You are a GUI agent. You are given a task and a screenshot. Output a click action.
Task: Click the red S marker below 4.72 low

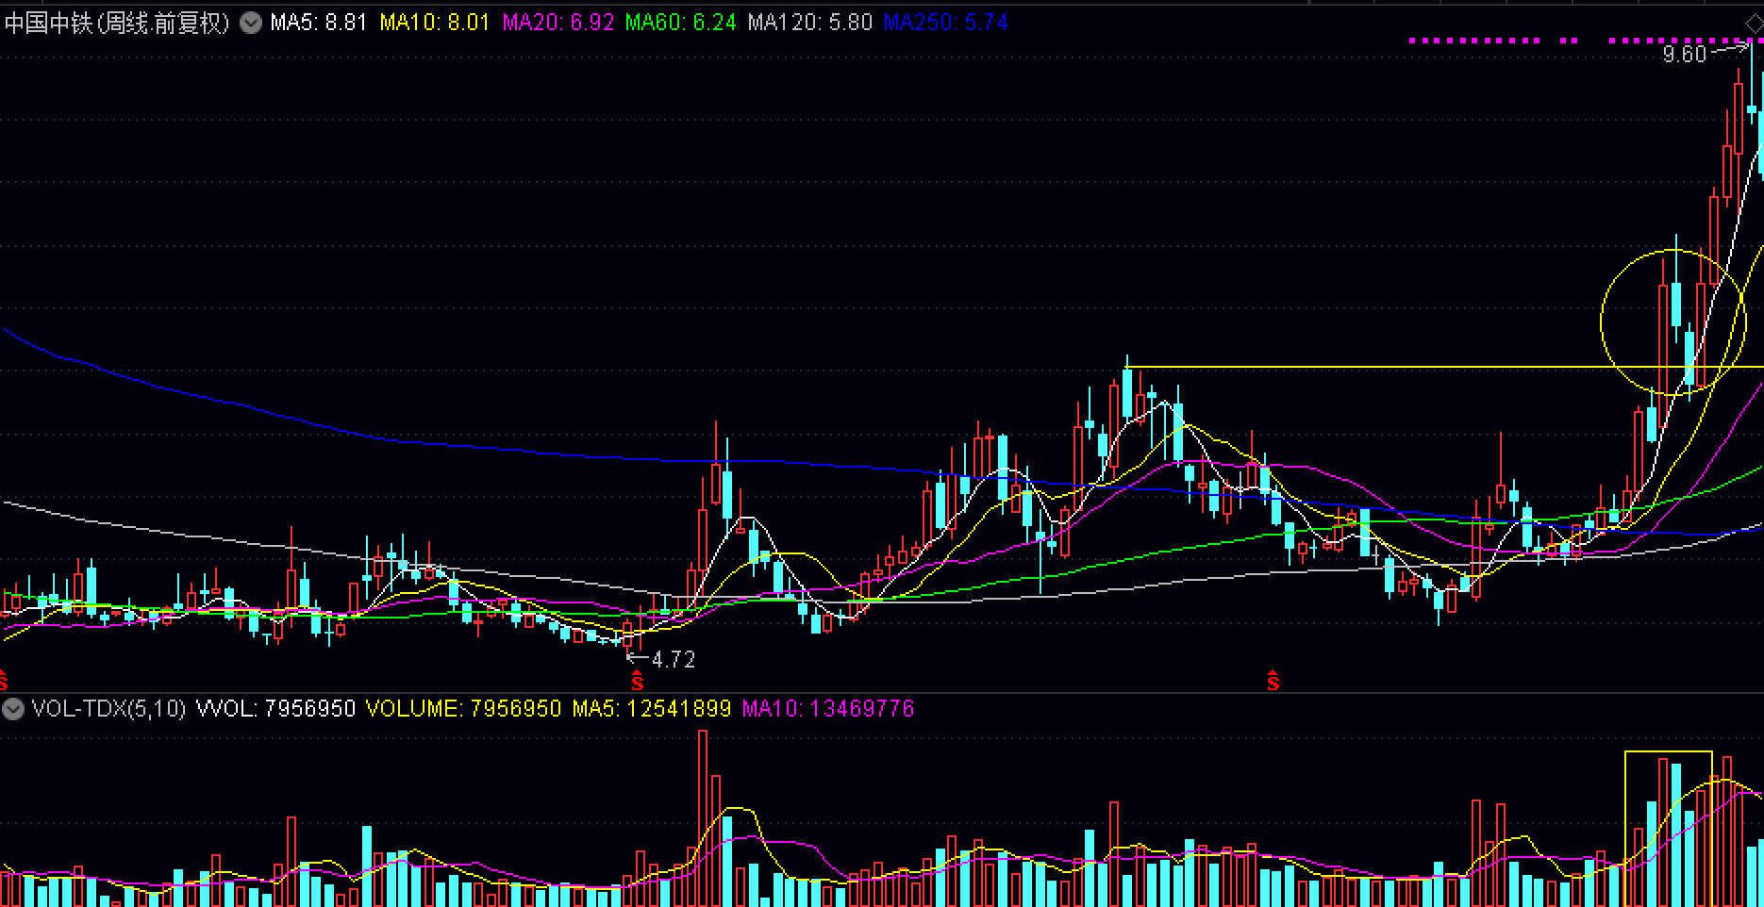click(637, 680)
